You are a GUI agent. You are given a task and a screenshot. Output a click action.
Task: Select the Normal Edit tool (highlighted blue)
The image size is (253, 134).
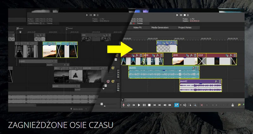pos(176,105)
